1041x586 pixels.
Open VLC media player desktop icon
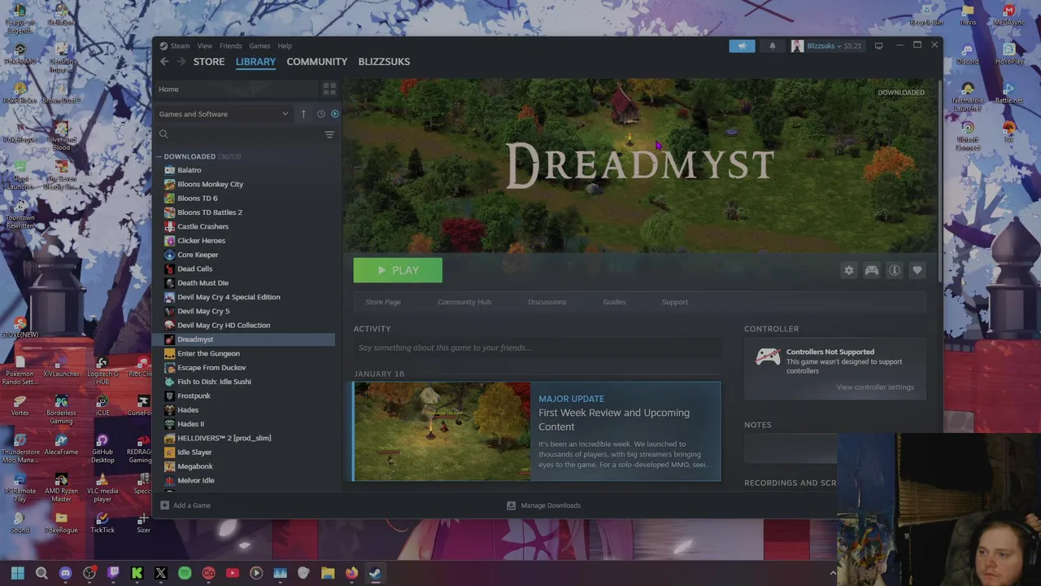[x=102, y=487]
